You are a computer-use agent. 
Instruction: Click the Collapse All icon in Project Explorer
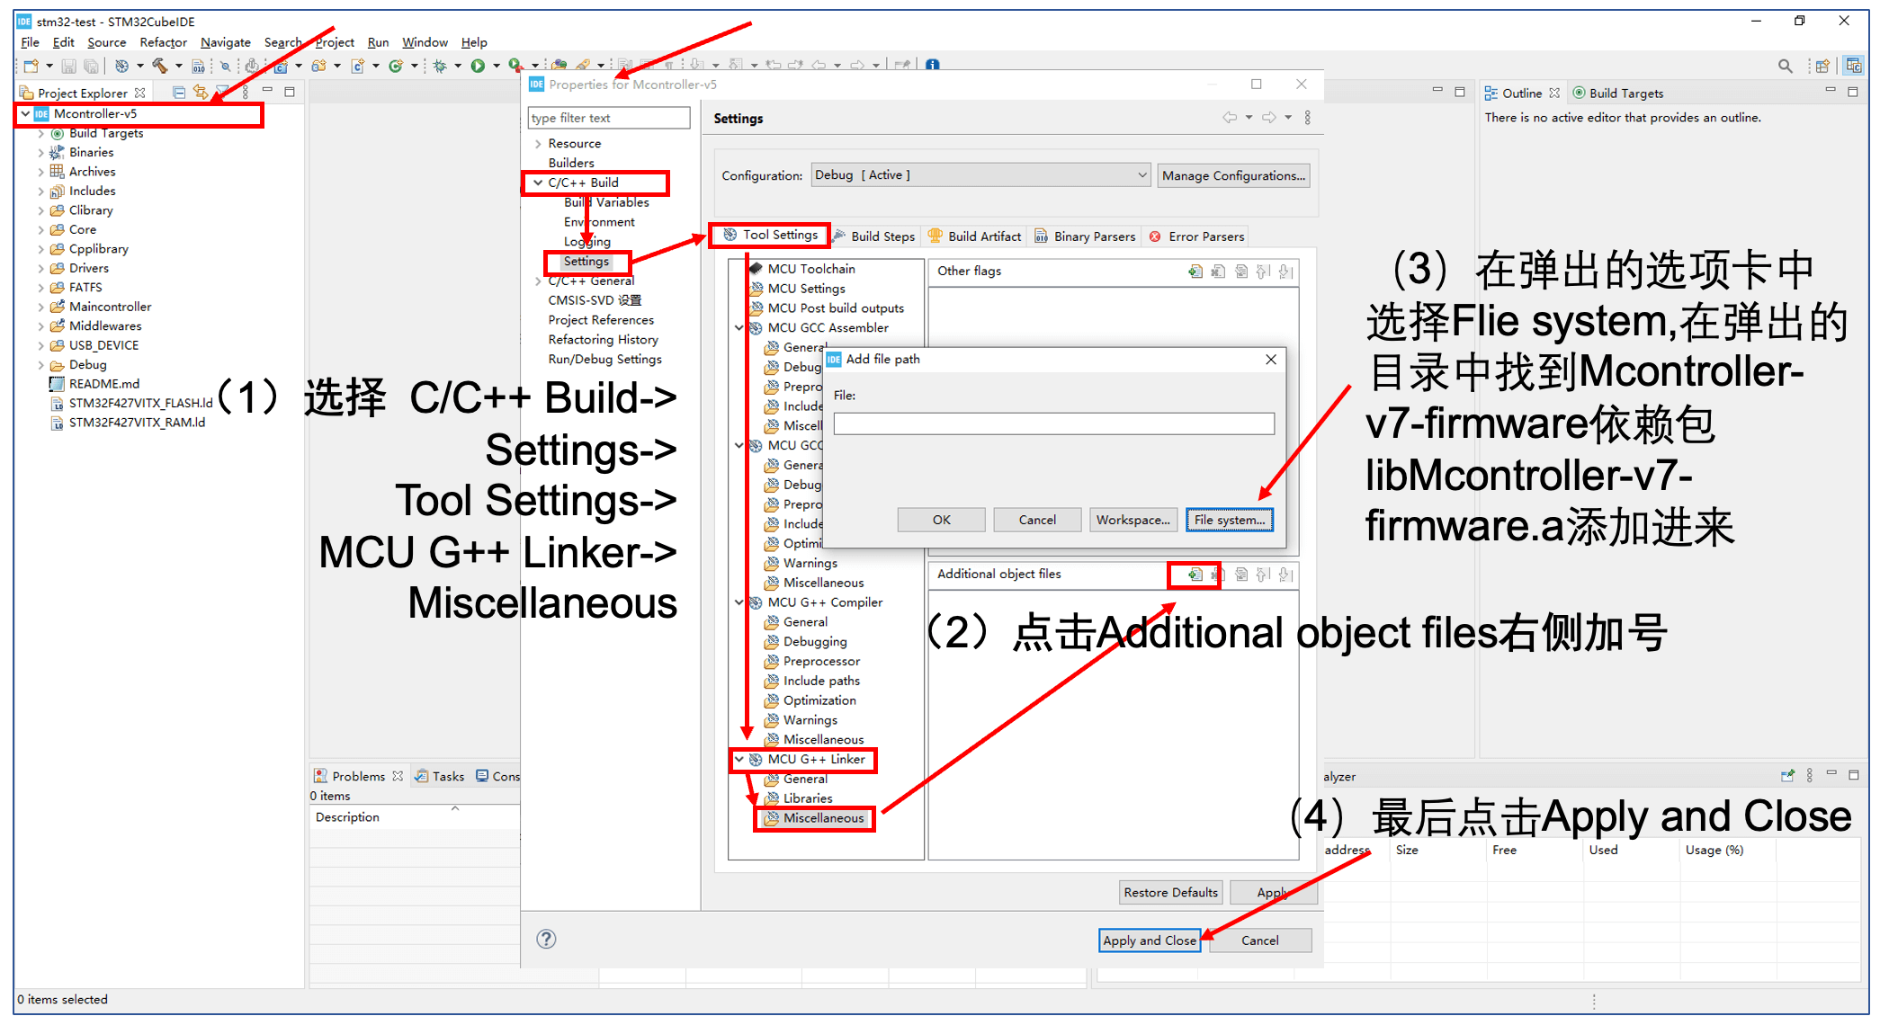click(x=179, y=93)
